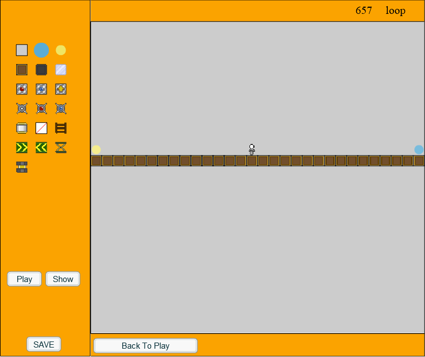Save the level with SAVE button

click(44, 344)
